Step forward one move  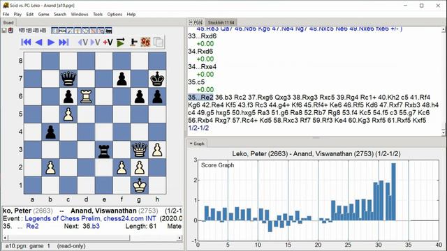51,43
